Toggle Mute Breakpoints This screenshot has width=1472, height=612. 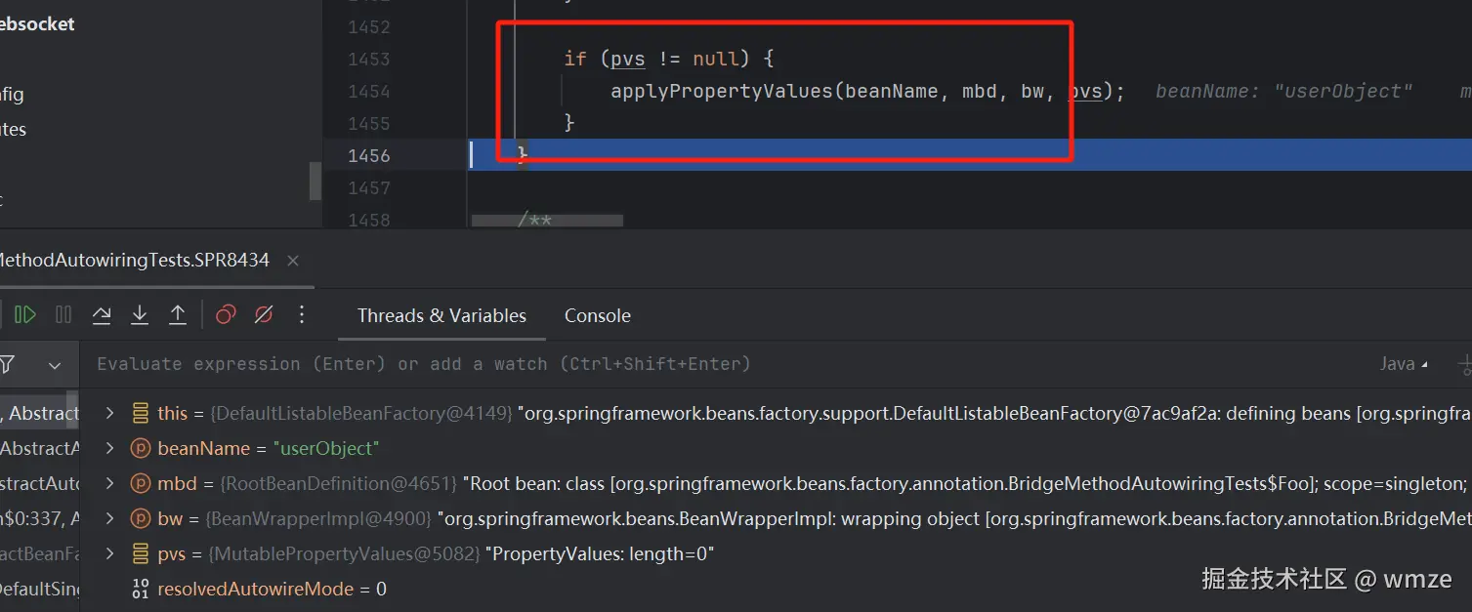pyautogui.click(x=264, y=314)
